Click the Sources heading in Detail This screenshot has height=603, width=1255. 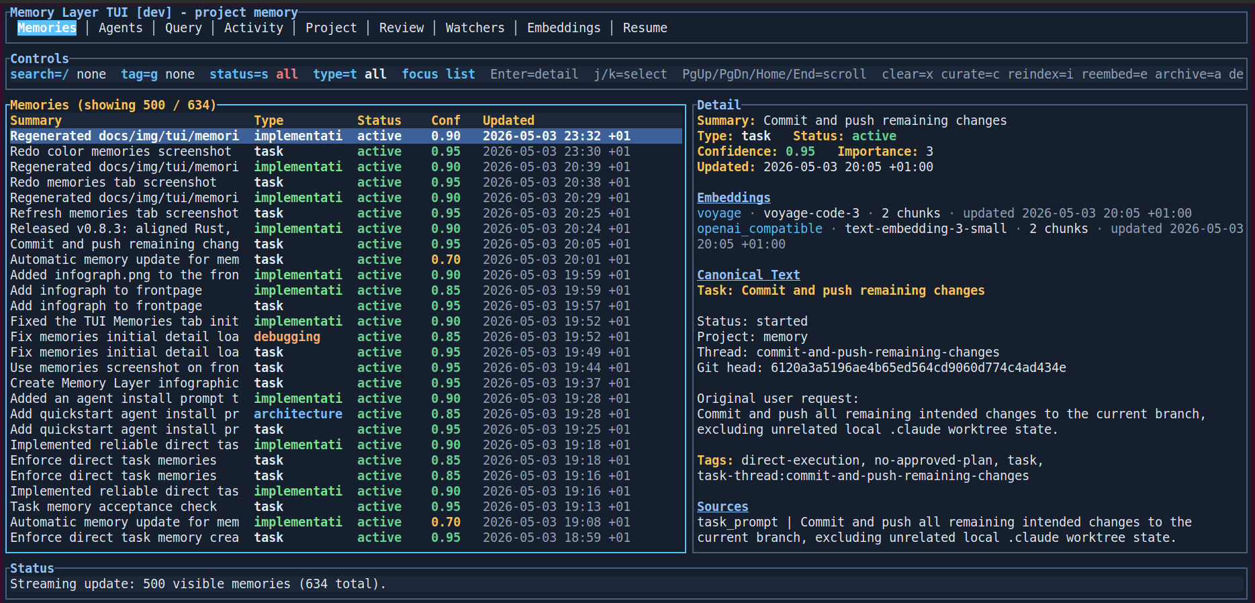tap(723, 506)
